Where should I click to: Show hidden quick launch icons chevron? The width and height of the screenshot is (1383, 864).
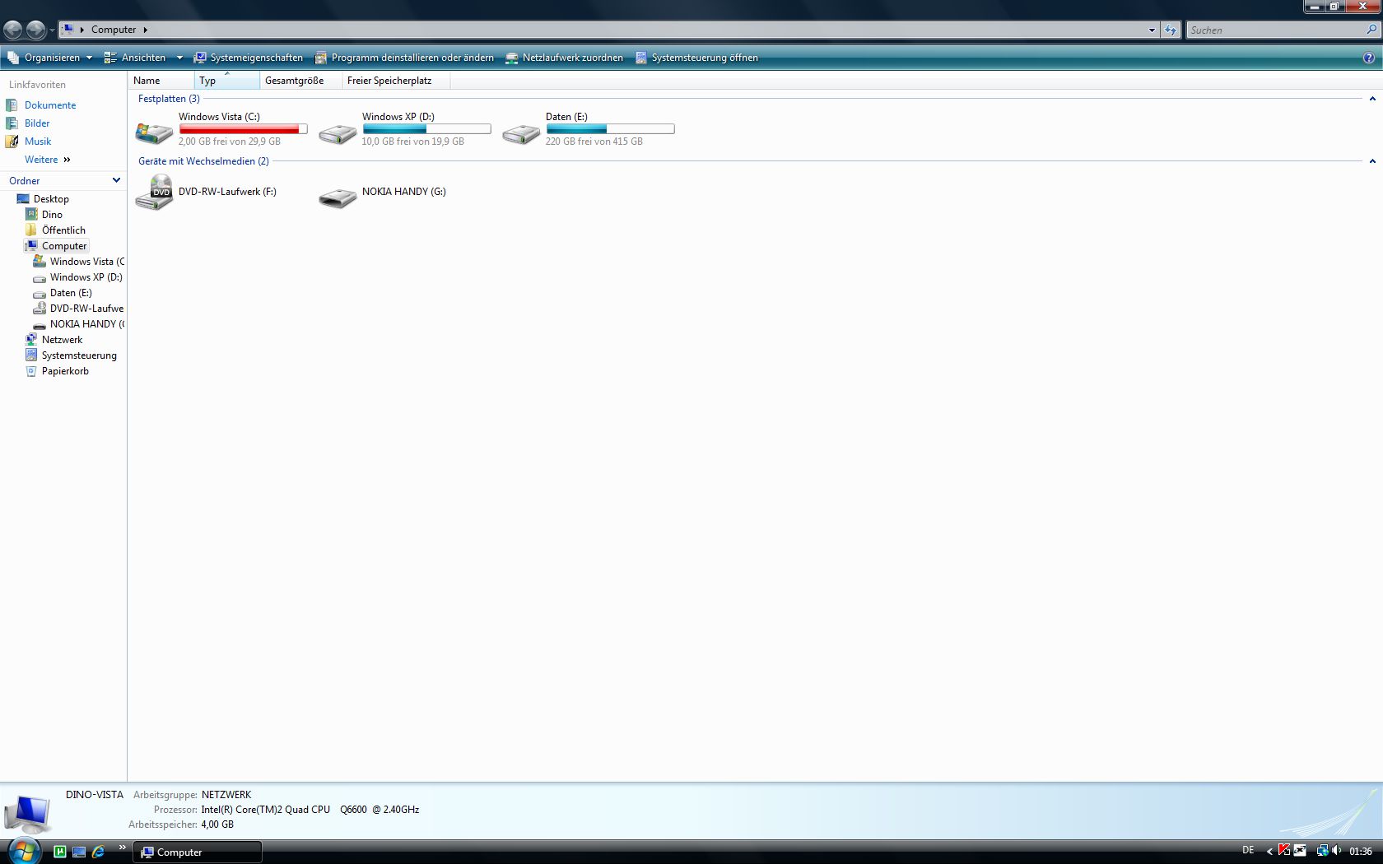coord(123,848)
